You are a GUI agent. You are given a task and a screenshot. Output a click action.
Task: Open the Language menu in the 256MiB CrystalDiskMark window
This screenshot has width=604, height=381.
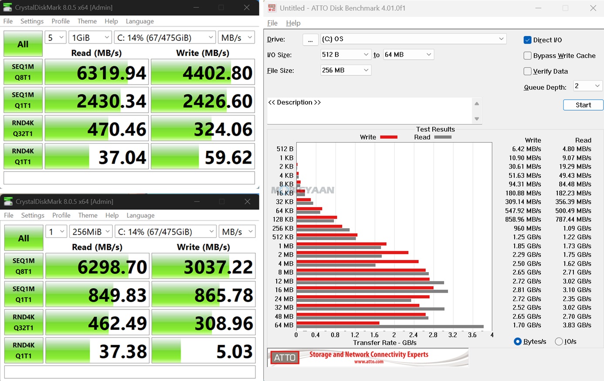(x=140, y=216)
